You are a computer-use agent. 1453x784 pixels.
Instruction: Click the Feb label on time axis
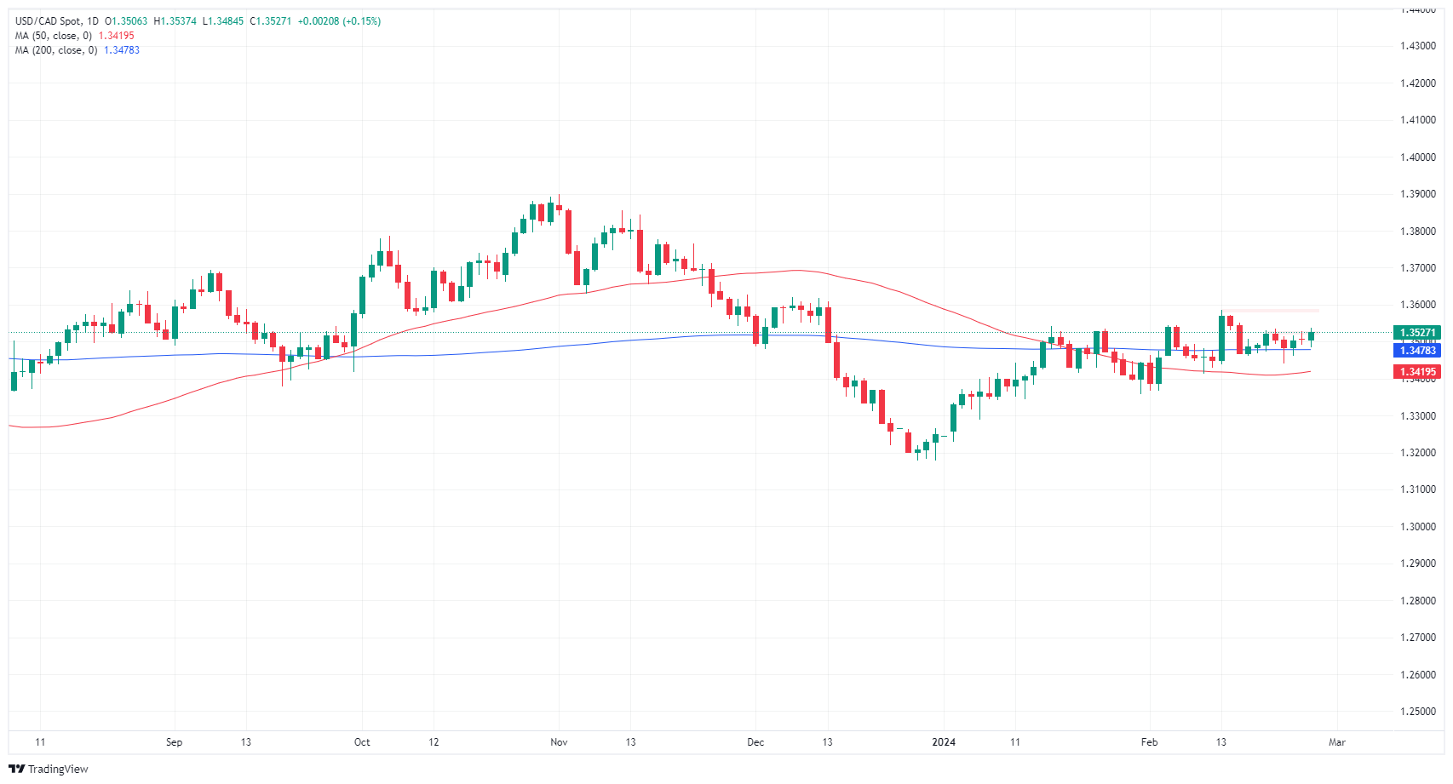[1149, 742]
